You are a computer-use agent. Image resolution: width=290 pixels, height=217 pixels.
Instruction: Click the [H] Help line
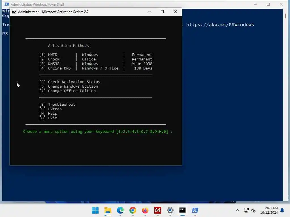click(x=48, y=114)
